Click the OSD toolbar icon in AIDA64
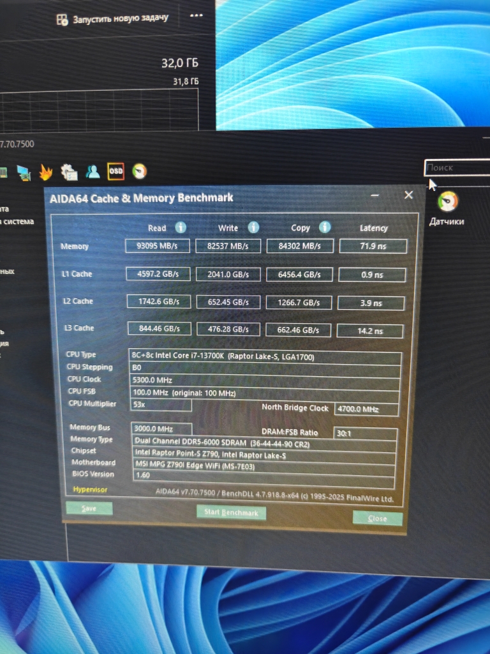 pos(116,171)
